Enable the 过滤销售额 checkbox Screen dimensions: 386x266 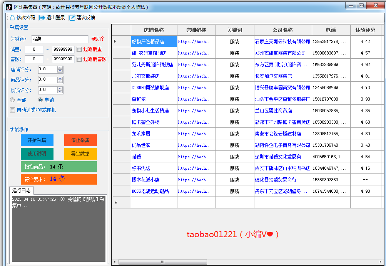coord(79,59)
